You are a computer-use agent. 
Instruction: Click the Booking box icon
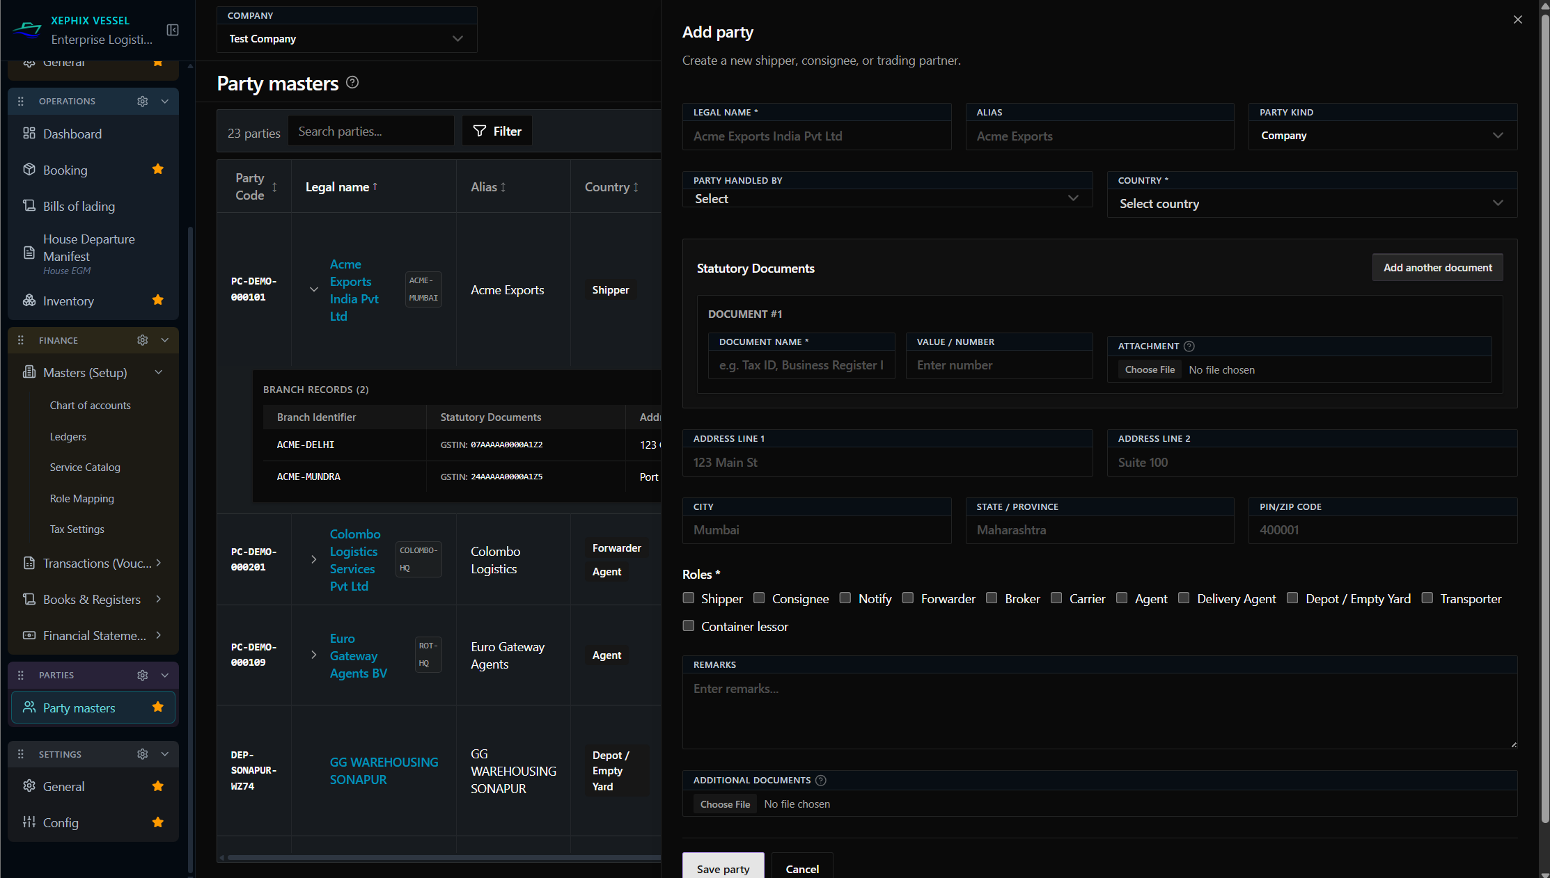(x=29, y=169)
